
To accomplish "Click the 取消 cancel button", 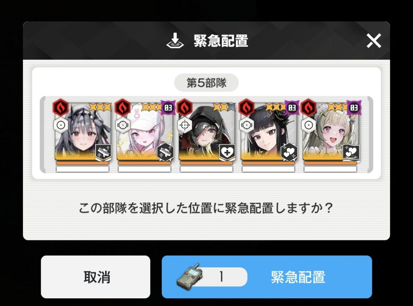I will (x=96, y=277).
